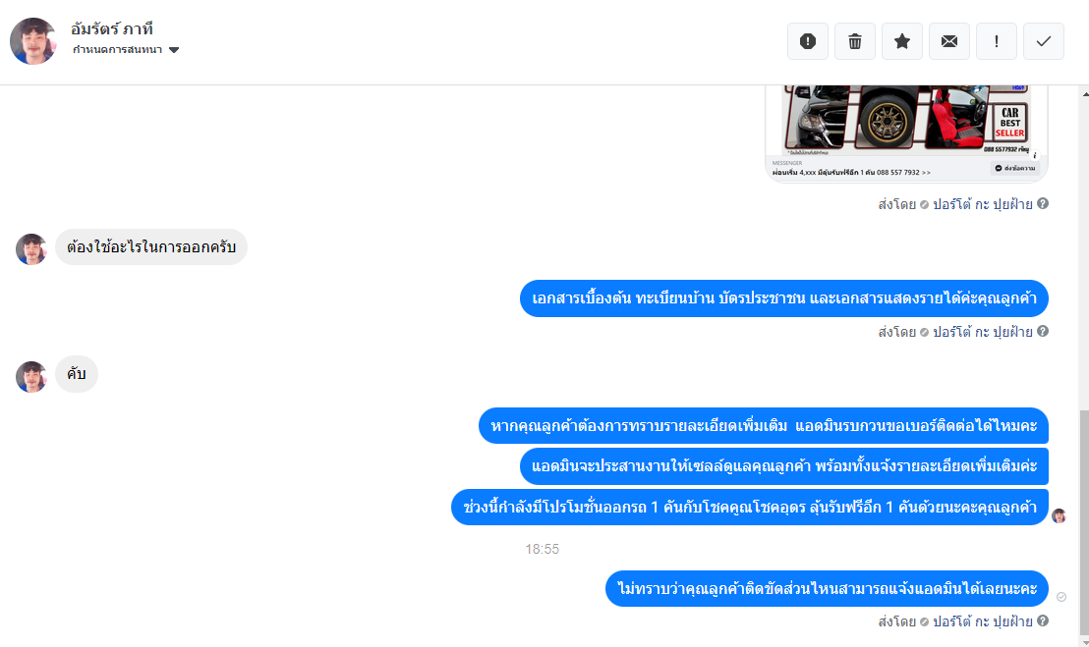The width and height of the screenshot is (1089, 647).
Task: Mark conversation unread with envelope icon
Action: pyautogui.click(x=949, y=41)
